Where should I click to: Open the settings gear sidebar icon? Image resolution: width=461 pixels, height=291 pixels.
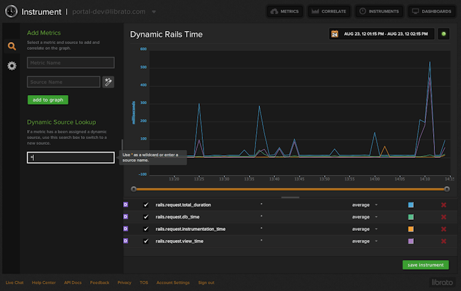(12, 66)
